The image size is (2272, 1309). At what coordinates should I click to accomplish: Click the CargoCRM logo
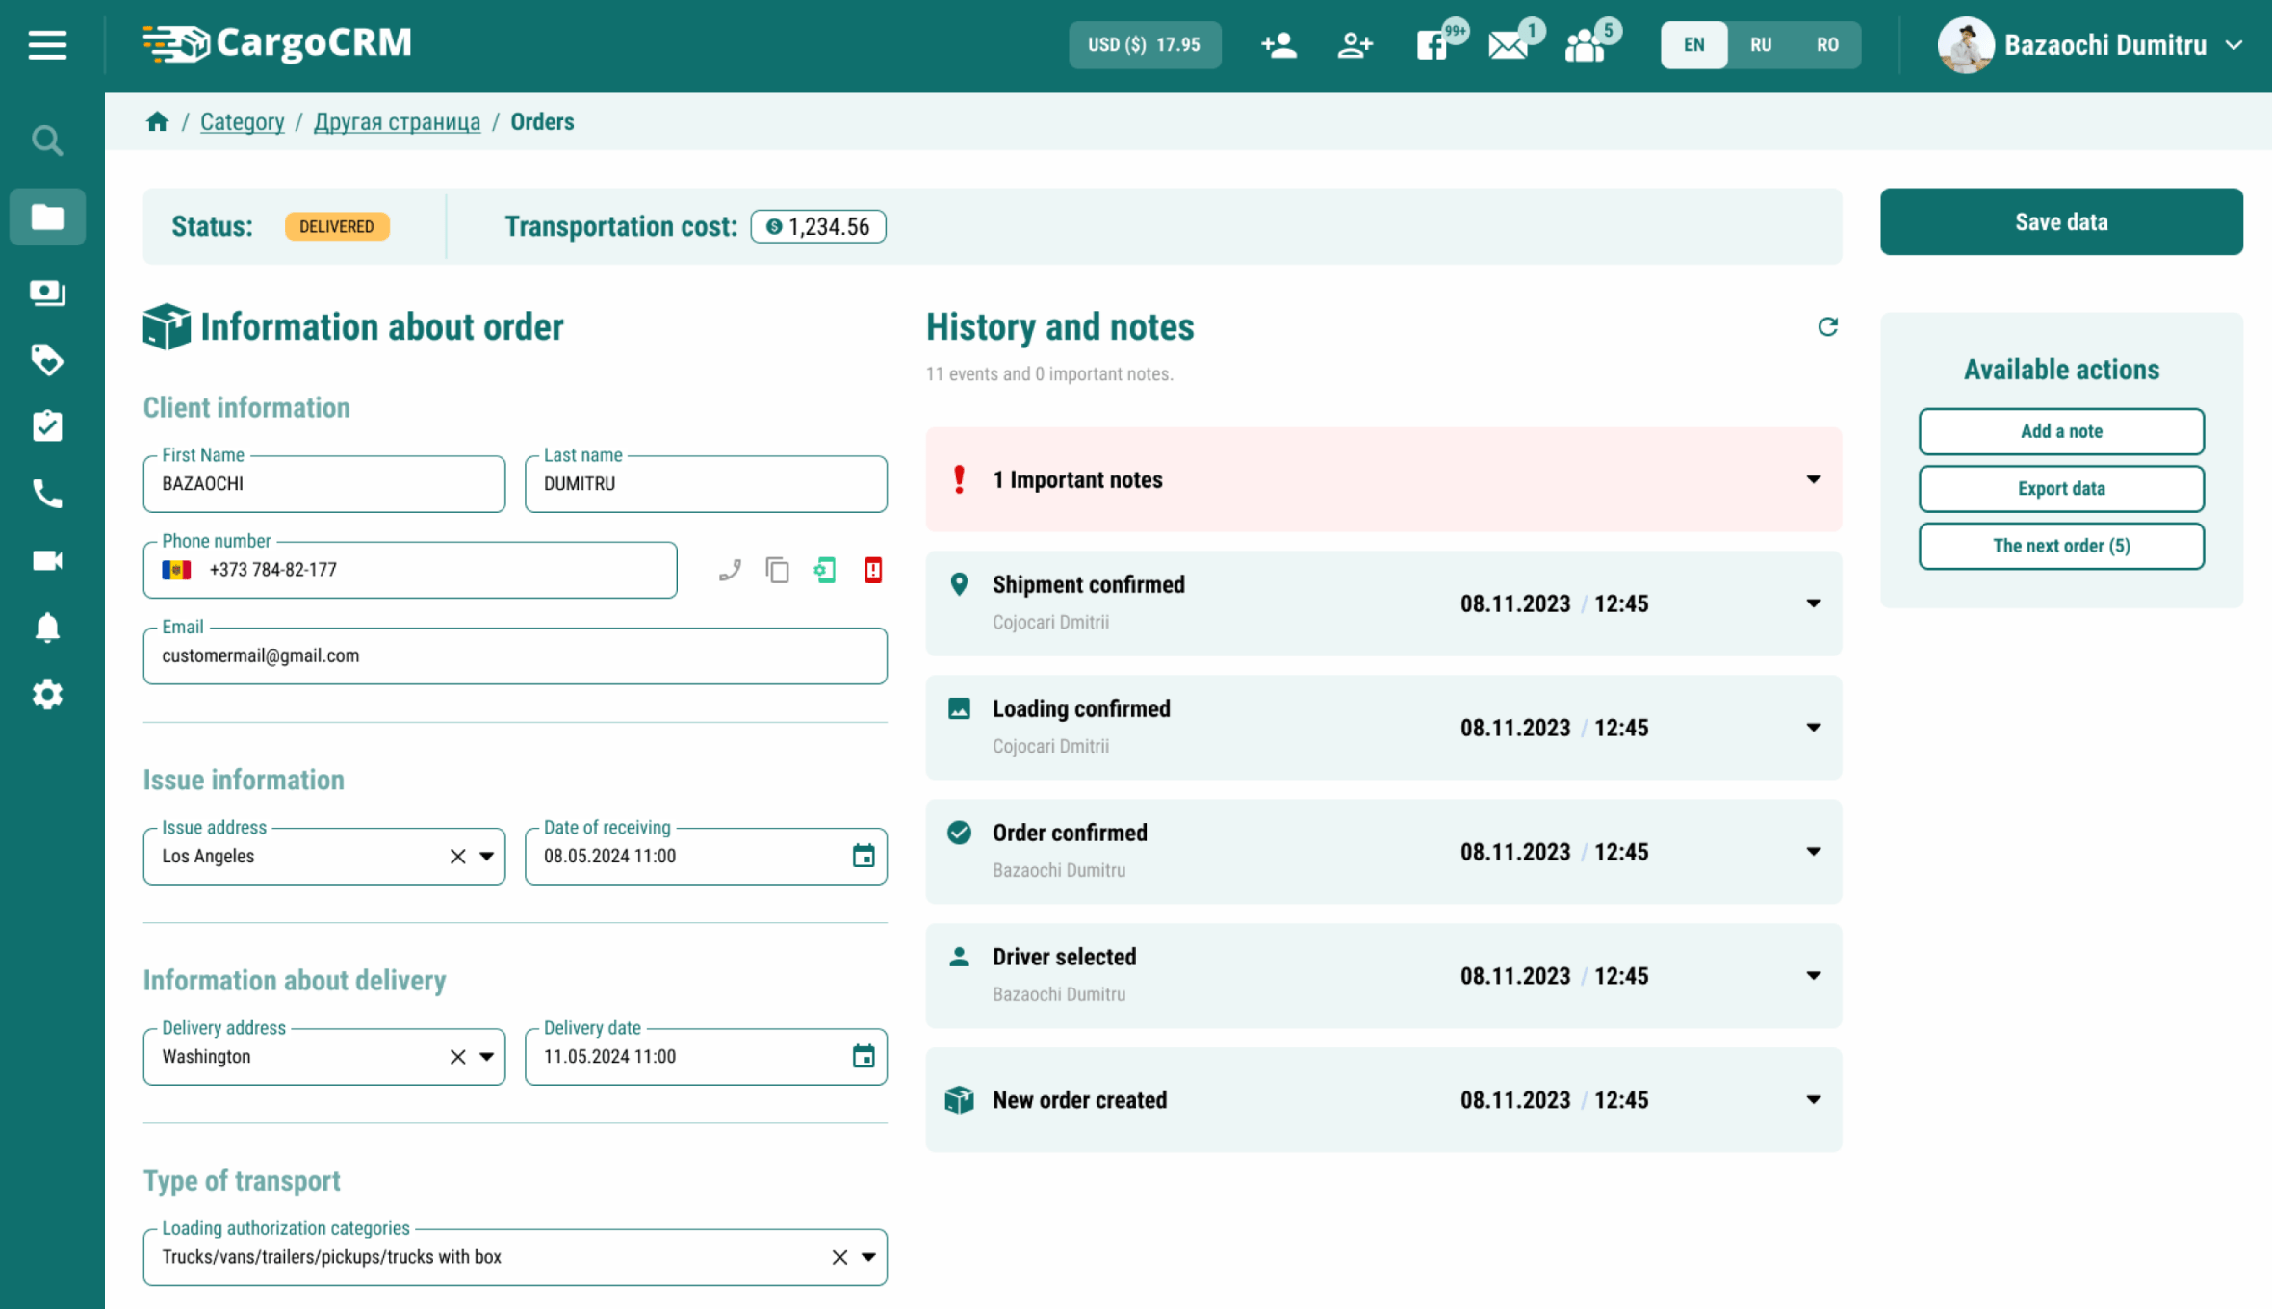tap(277, 43)
